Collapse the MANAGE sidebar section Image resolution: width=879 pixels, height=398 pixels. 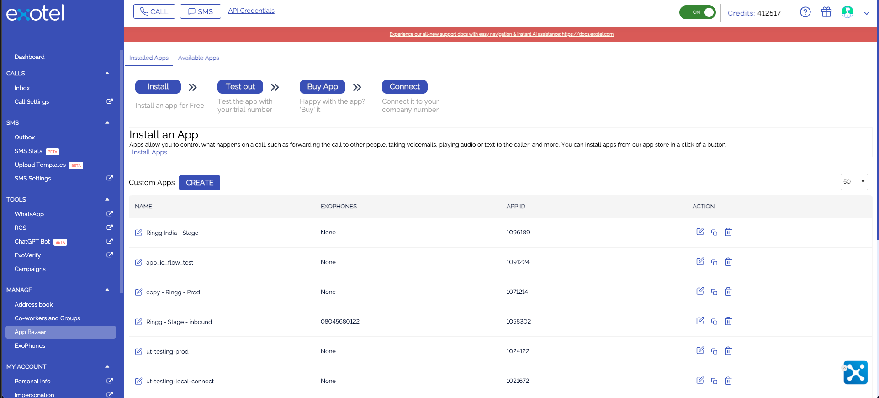(107, 290)
